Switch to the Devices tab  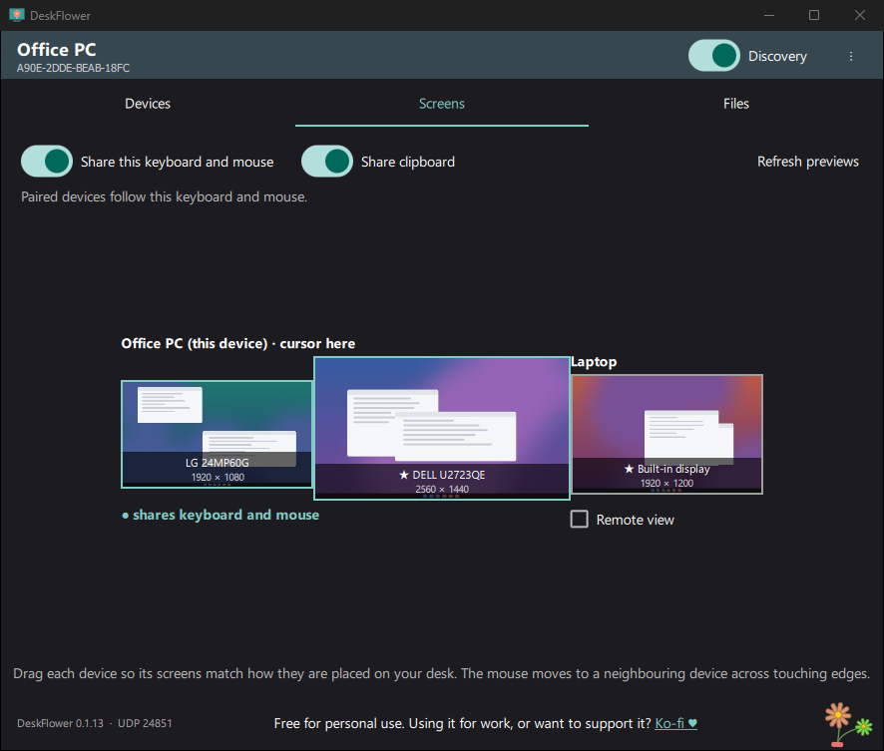coord(148,104)
